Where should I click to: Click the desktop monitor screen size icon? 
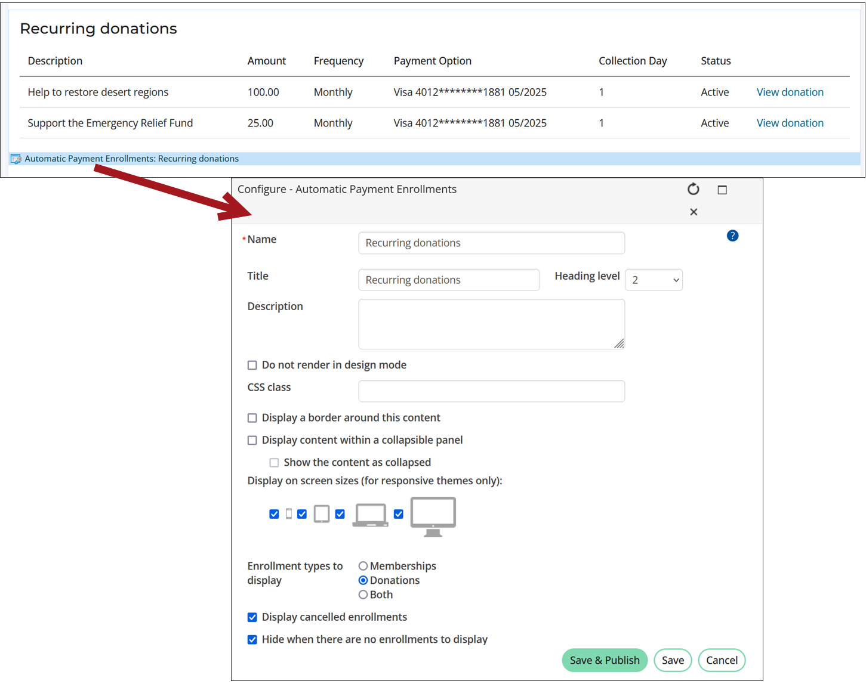click(x=433, y=516)
